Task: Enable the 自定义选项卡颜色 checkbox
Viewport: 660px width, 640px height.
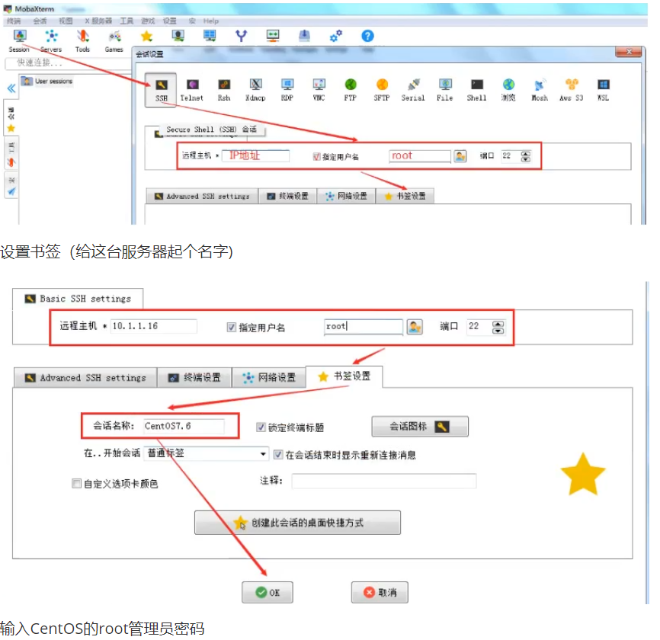Action: 76,484
